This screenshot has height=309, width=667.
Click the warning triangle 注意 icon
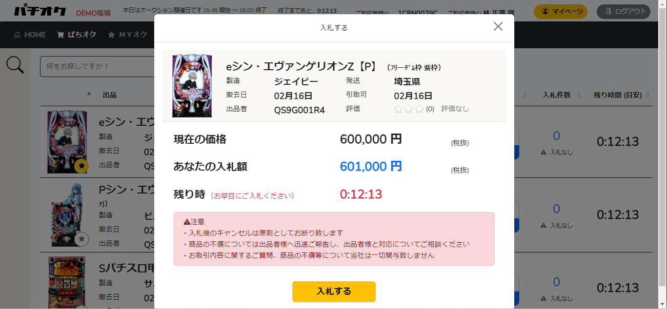187,222
